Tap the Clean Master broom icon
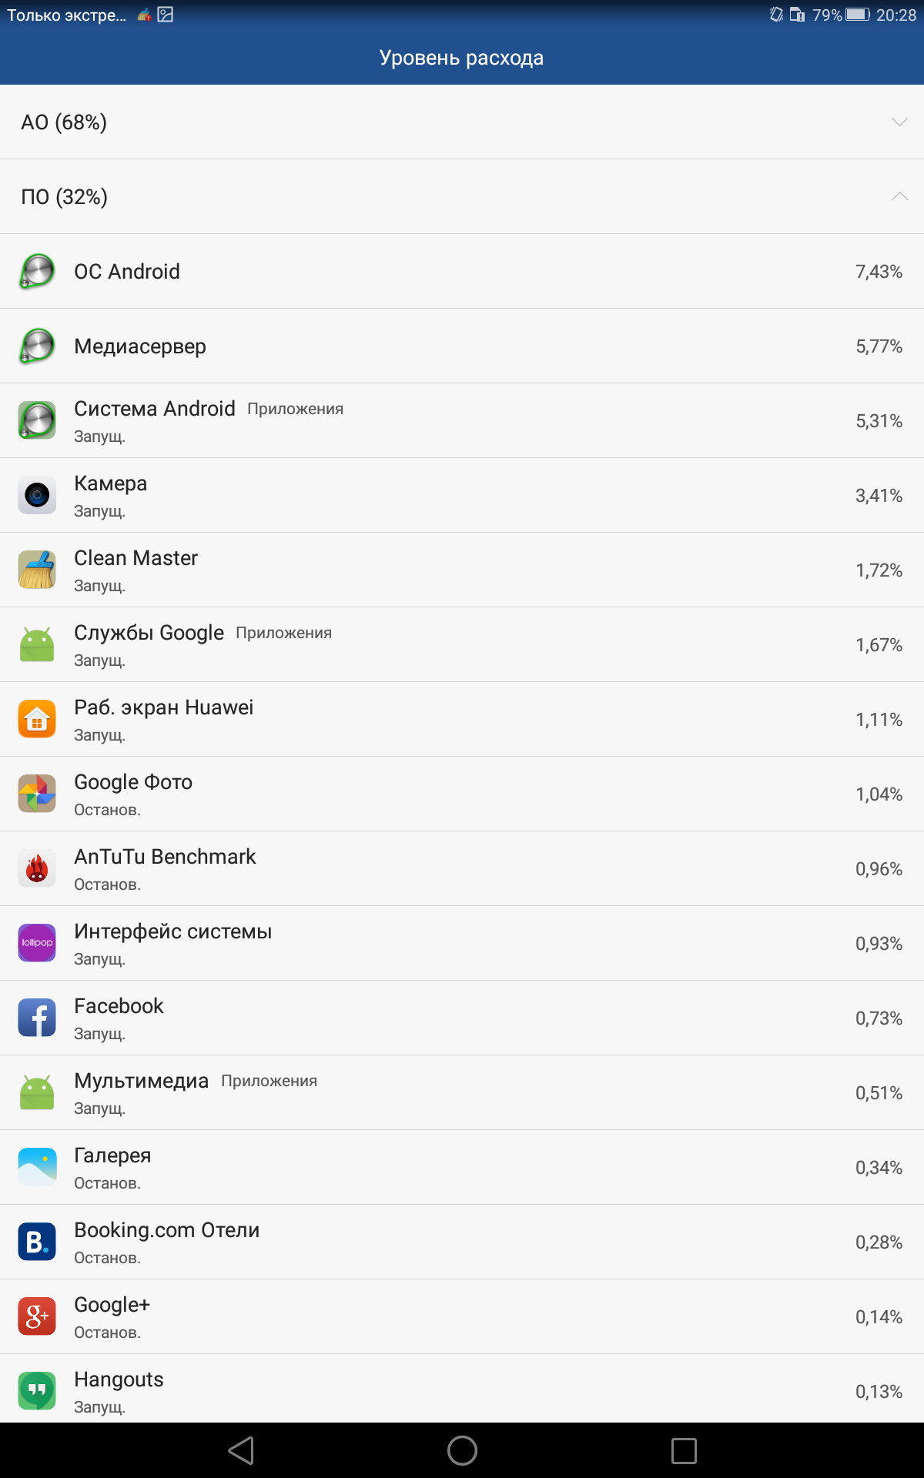This screenshot has width=924, height=1478. point(37,570)
